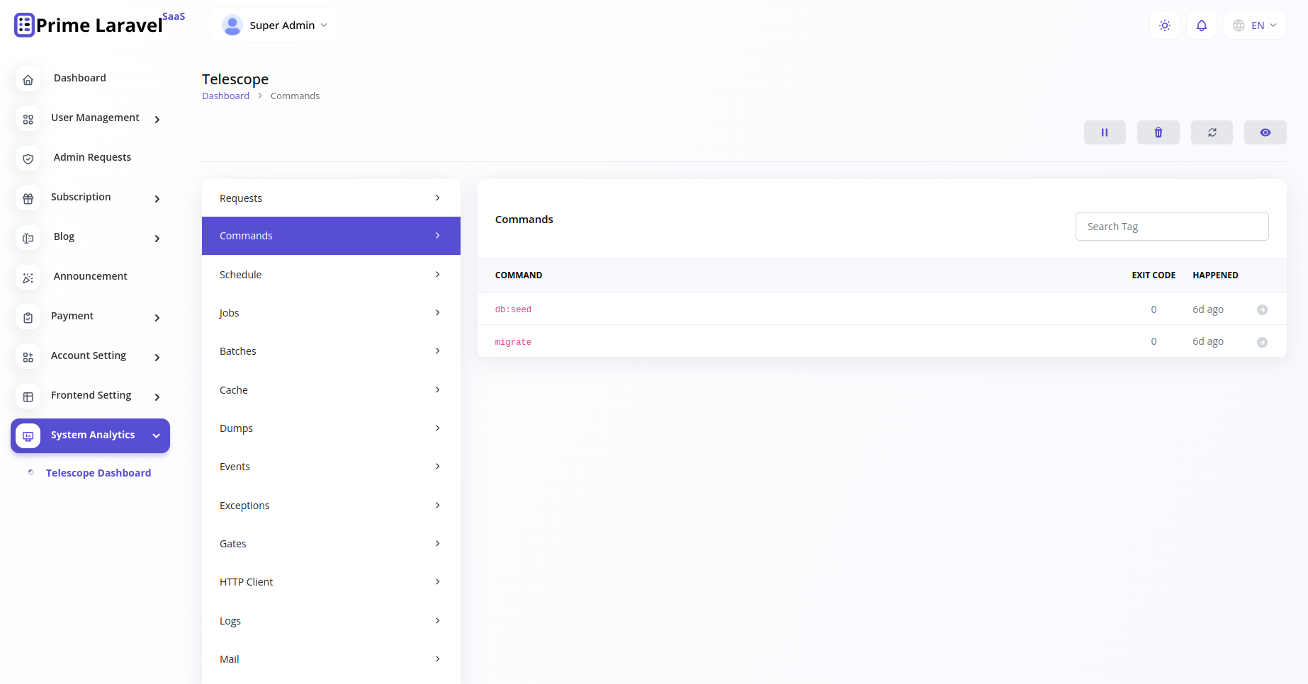Select the System Analytics monitor icon
The width and height of the screenshot is (1308, 684).
coord(28,435)
